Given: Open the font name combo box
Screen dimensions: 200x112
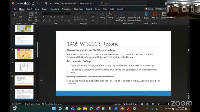Looking at the screenshot, I should [53, 13].
